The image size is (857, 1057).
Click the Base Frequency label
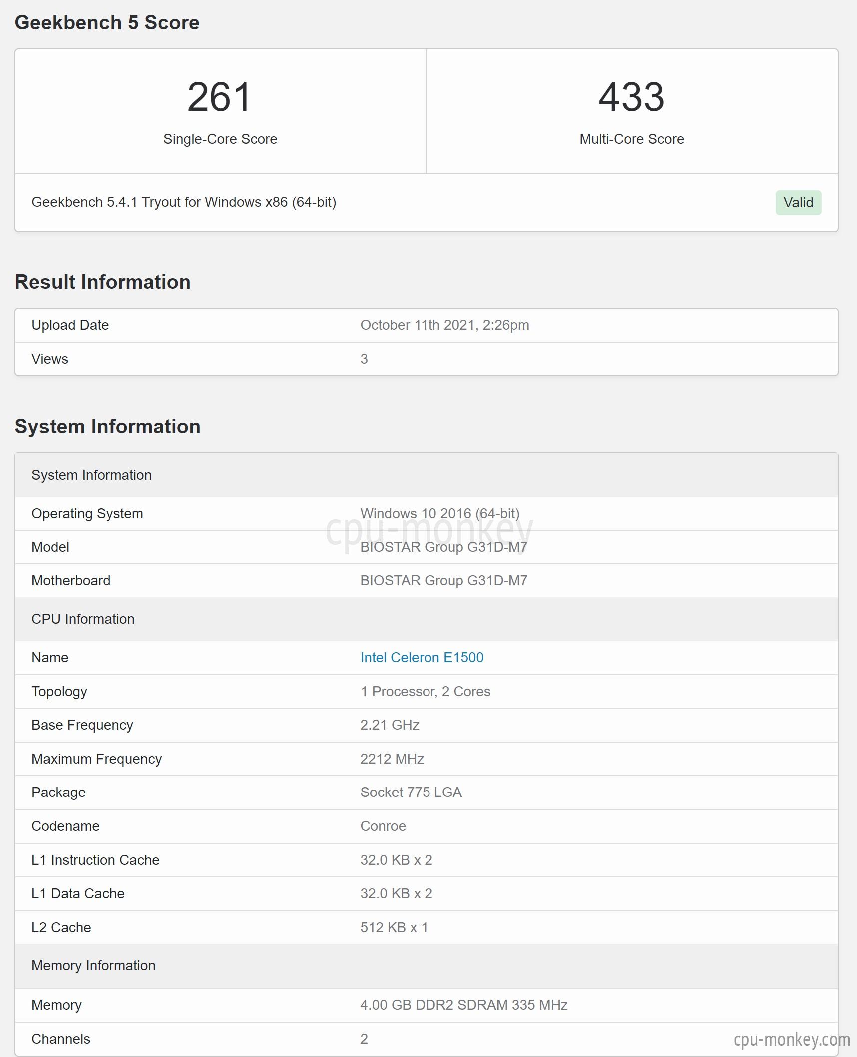tap(82, 725)
